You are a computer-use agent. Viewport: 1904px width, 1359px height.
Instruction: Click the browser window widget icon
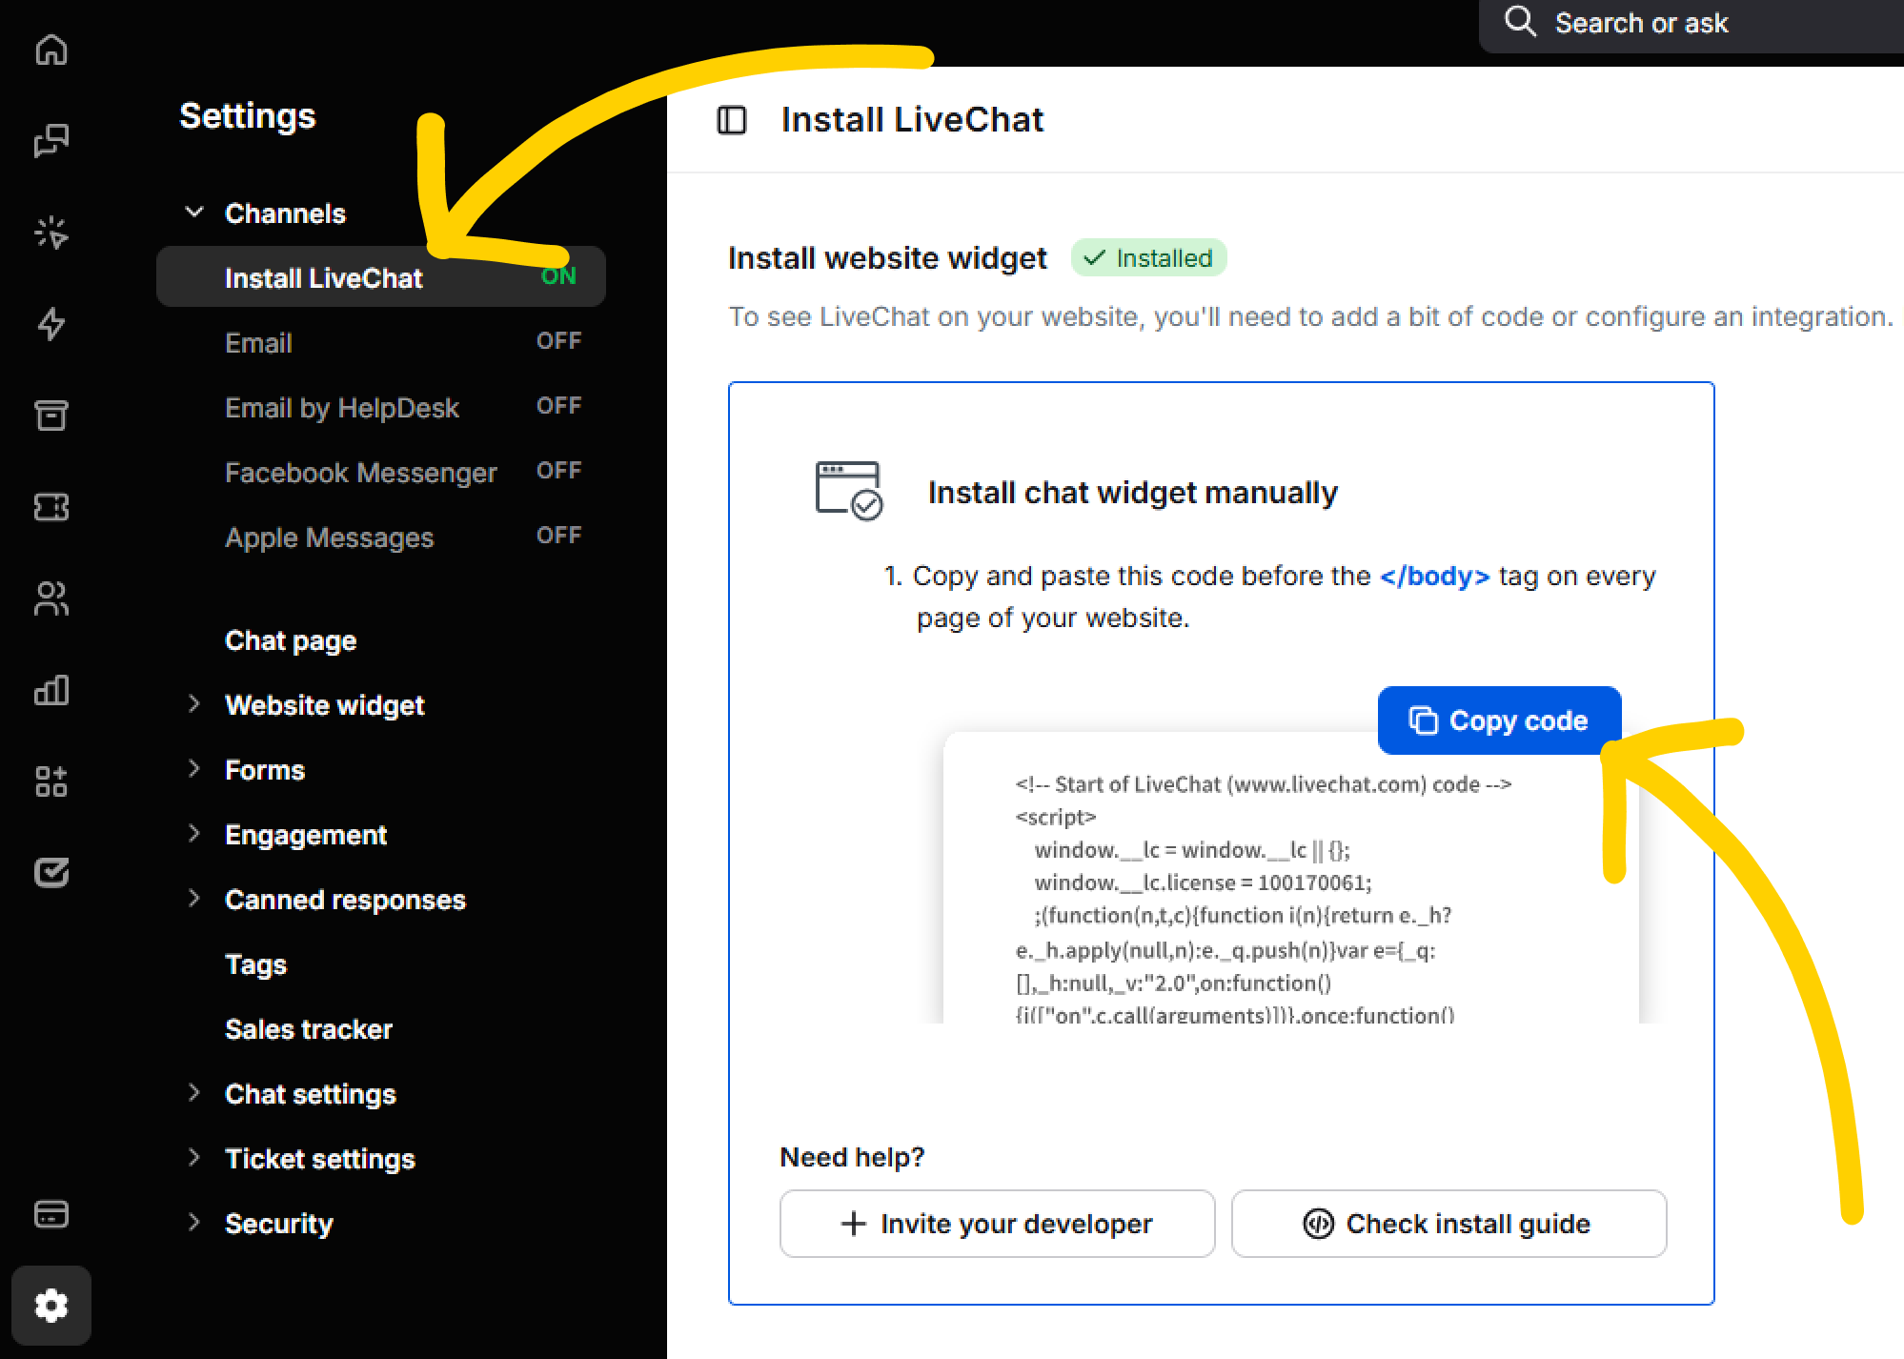coord(849,491)
